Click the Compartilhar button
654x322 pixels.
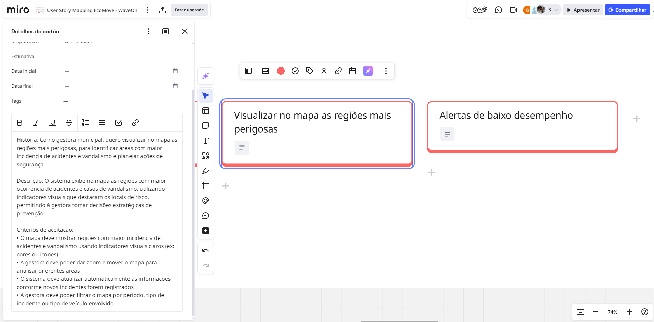[x=627, y=10]
